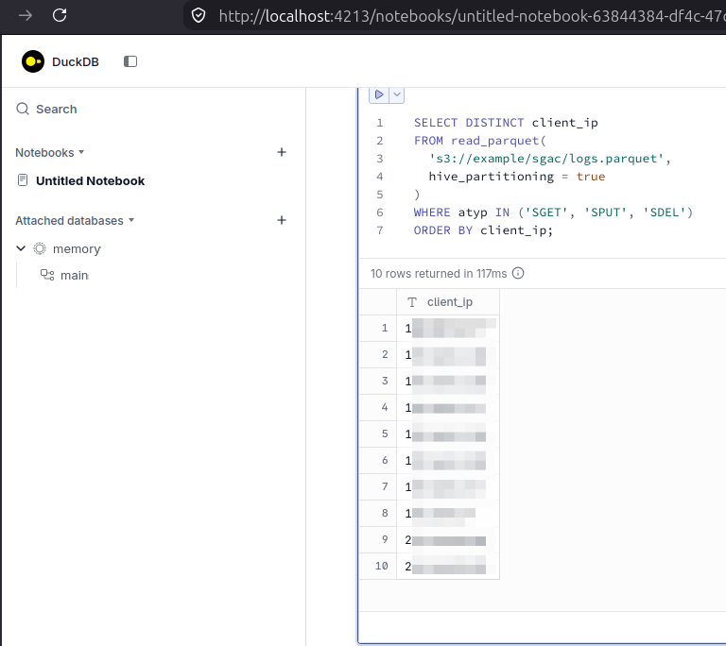Click the client_ip column header
The width and height of the screenshot is (726, 646).
click(448, 302)
